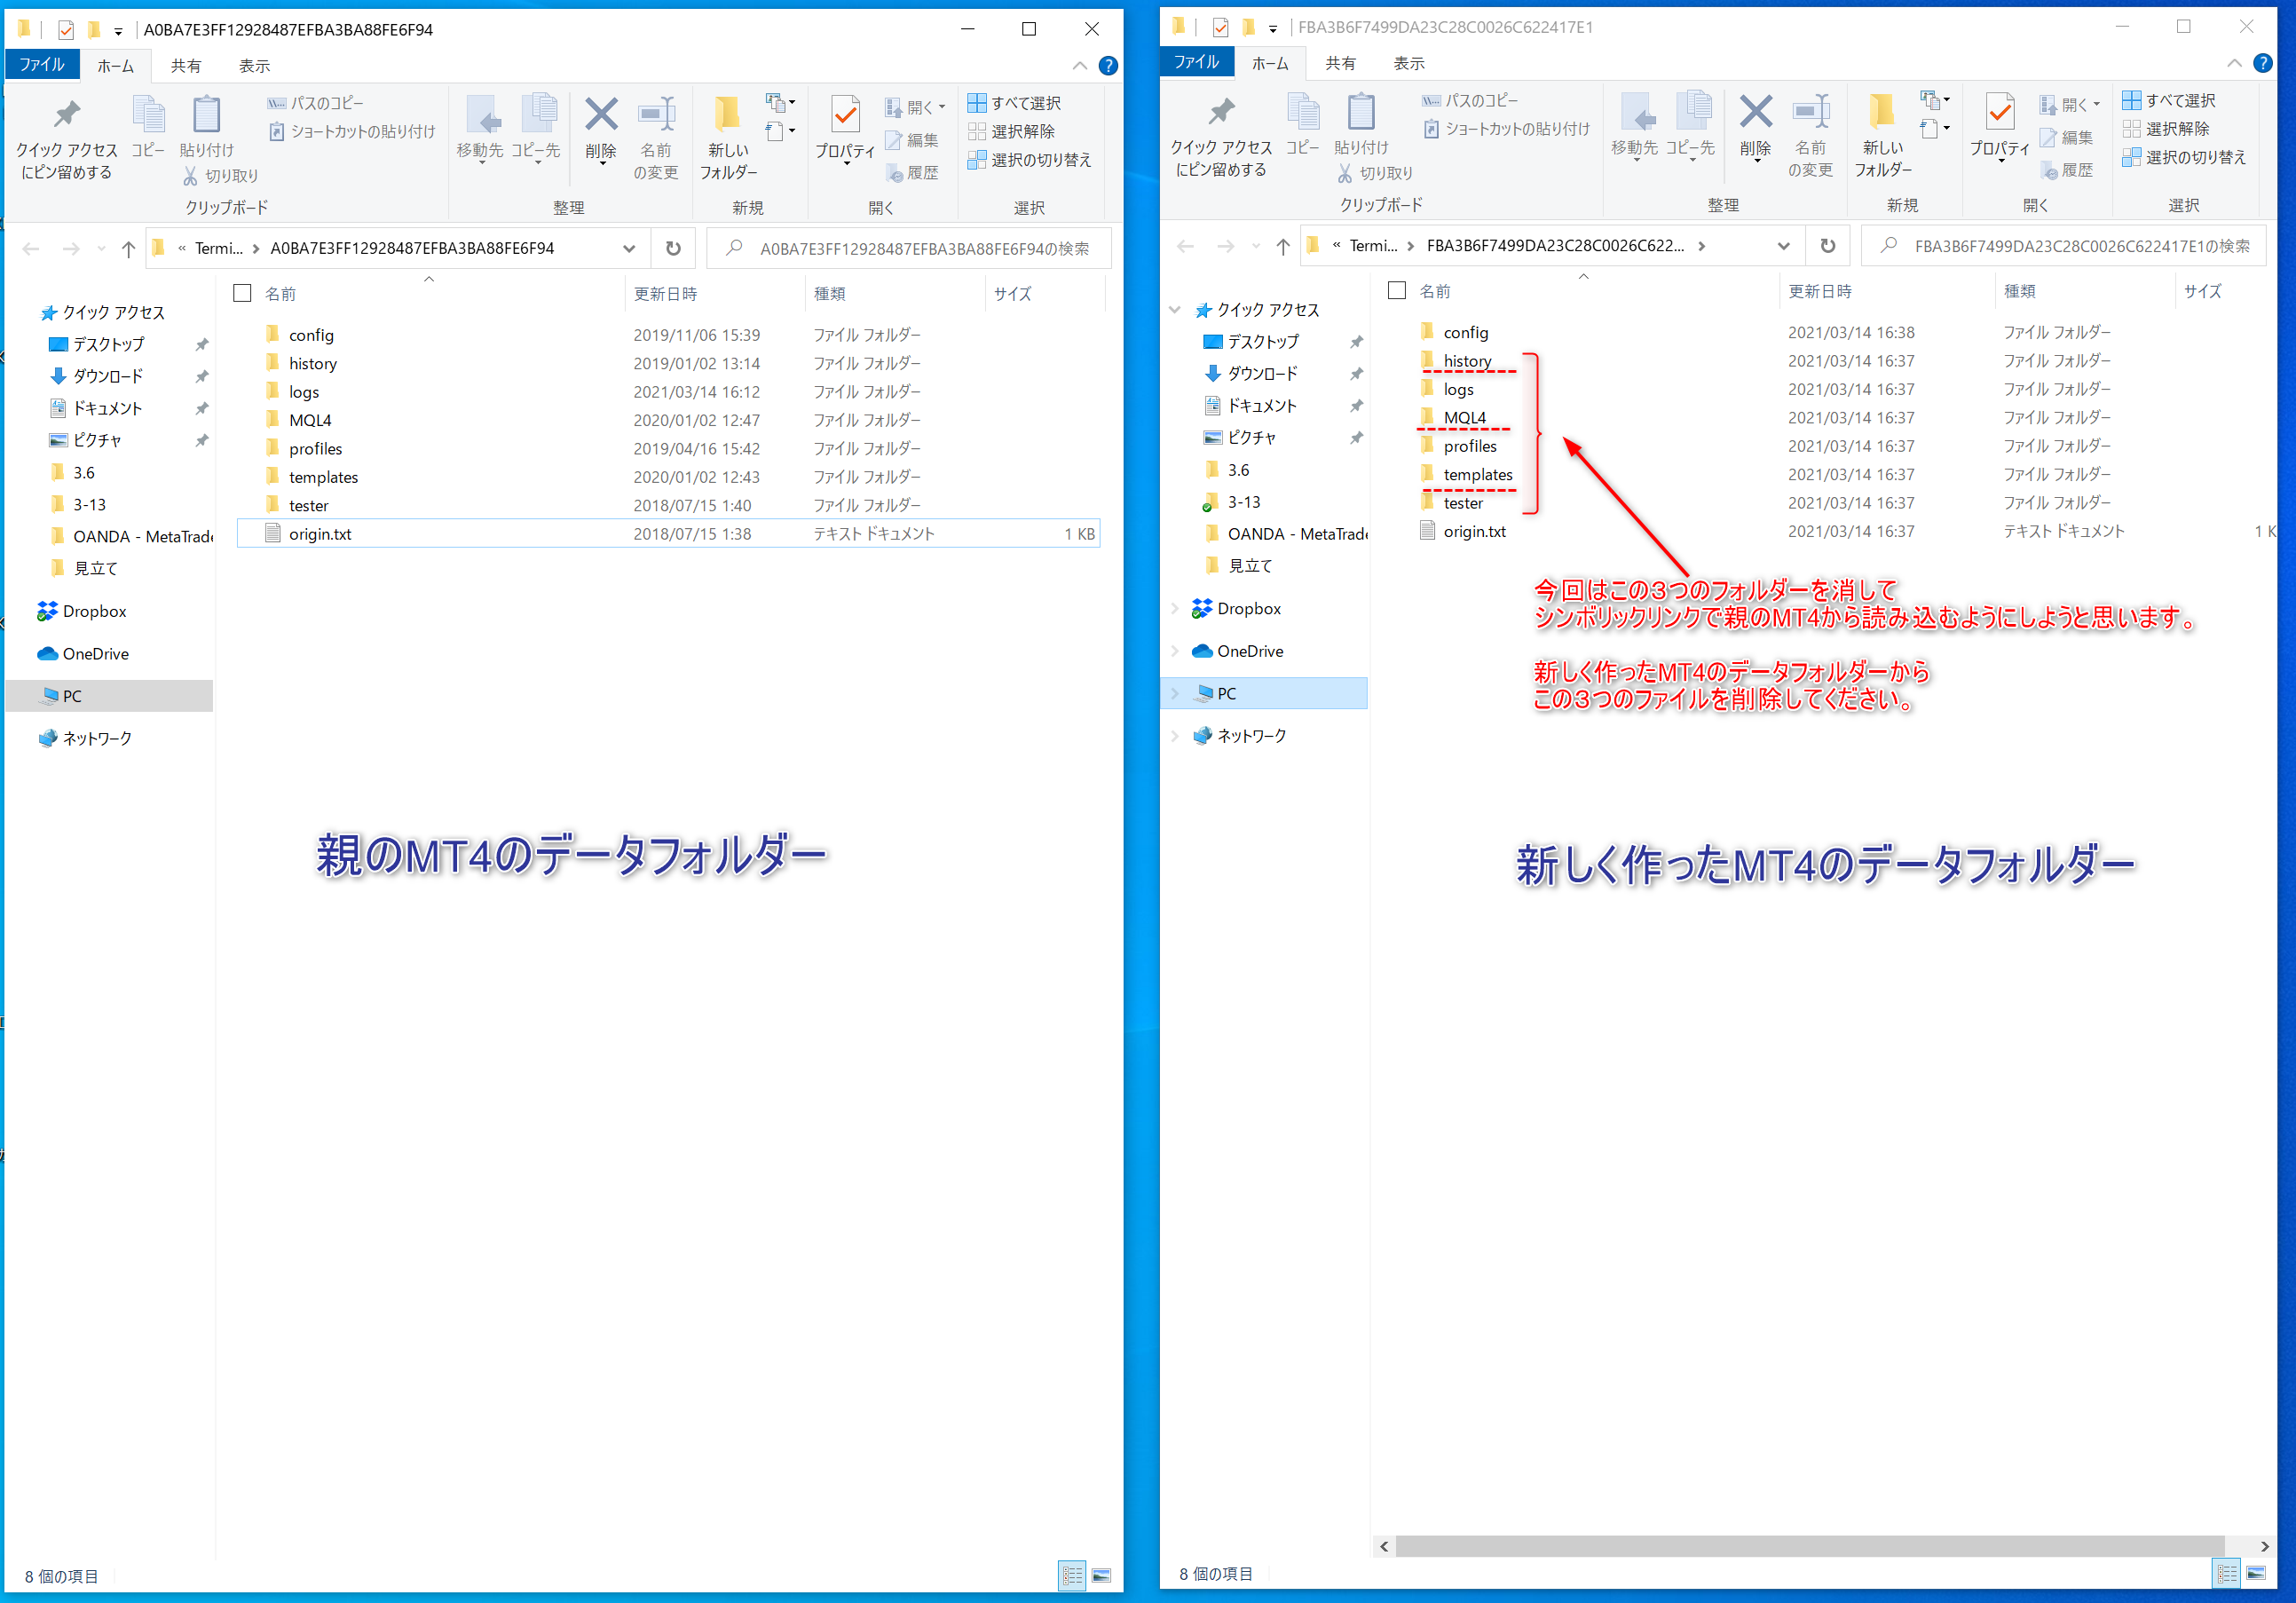Image resolution: width=2296 pixels, height=1603 pixels.
Task: Click the refresh icon beside the right address bar
Action: (x=1827, y=246)
